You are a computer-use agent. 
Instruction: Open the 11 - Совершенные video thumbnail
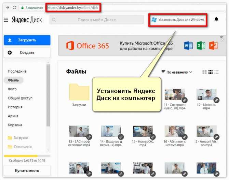175,94
